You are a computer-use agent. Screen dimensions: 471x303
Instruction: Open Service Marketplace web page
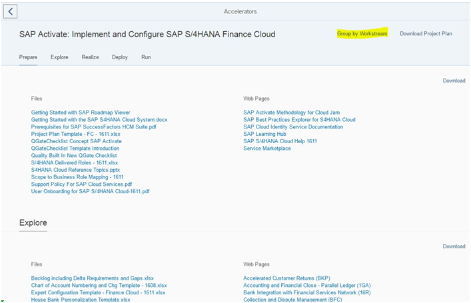click(267, 149)
